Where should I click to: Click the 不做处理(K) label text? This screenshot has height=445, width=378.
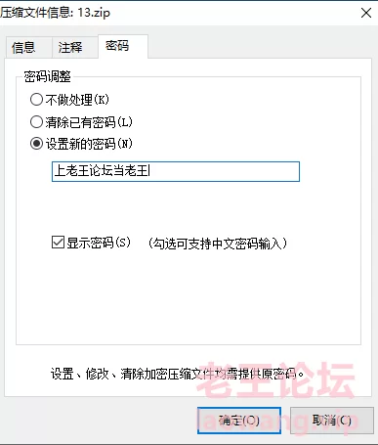[77, 100]
